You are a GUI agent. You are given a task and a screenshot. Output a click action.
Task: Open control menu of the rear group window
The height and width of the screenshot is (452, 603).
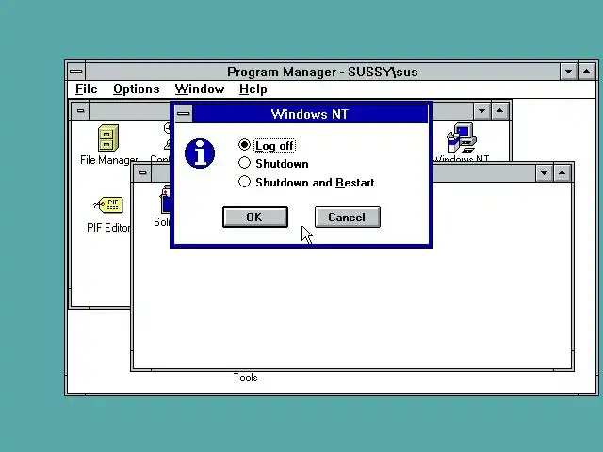click(80, 111)
